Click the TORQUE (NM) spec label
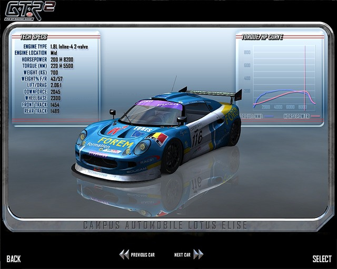The image size is (337, 269). [x=35, y=66]
